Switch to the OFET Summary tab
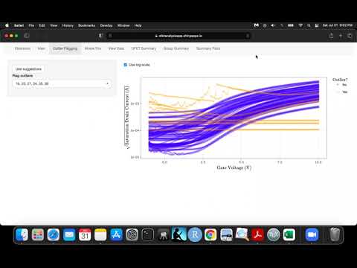 144,48
